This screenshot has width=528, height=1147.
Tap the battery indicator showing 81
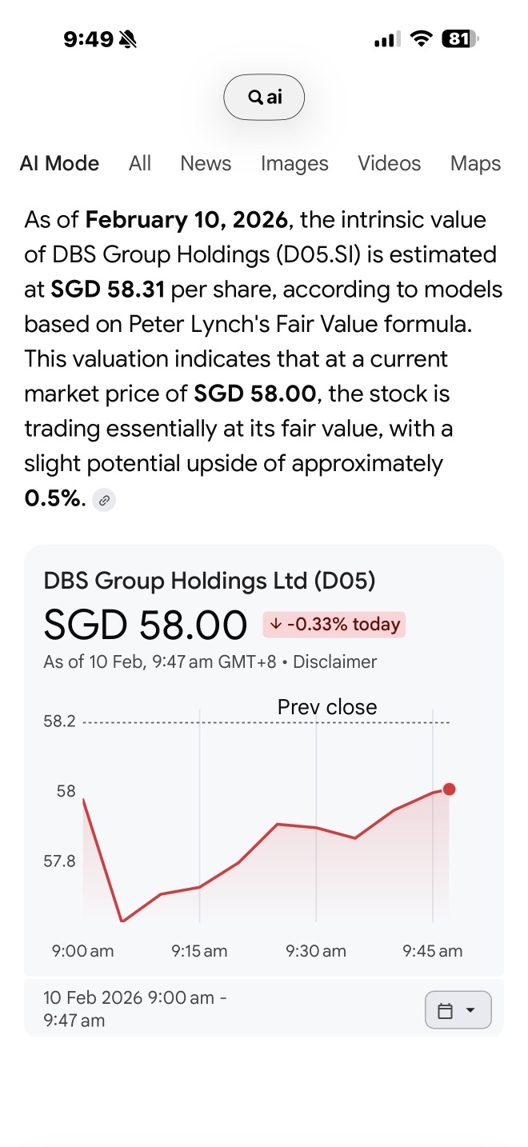tap(461, 38)
